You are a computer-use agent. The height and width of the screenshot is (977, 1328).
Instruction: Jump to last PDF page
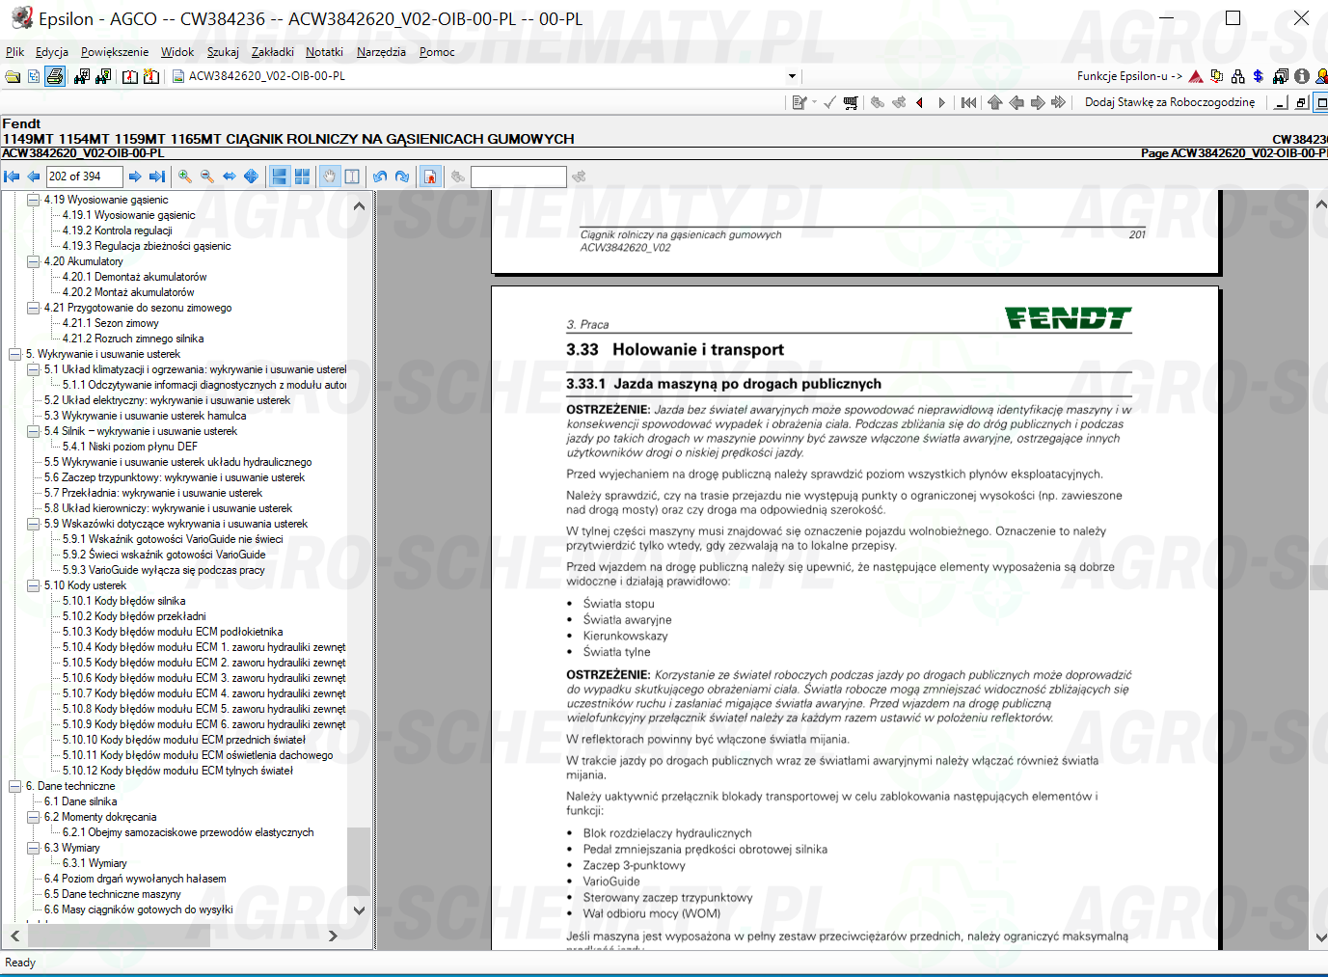[x=157, y=176]
